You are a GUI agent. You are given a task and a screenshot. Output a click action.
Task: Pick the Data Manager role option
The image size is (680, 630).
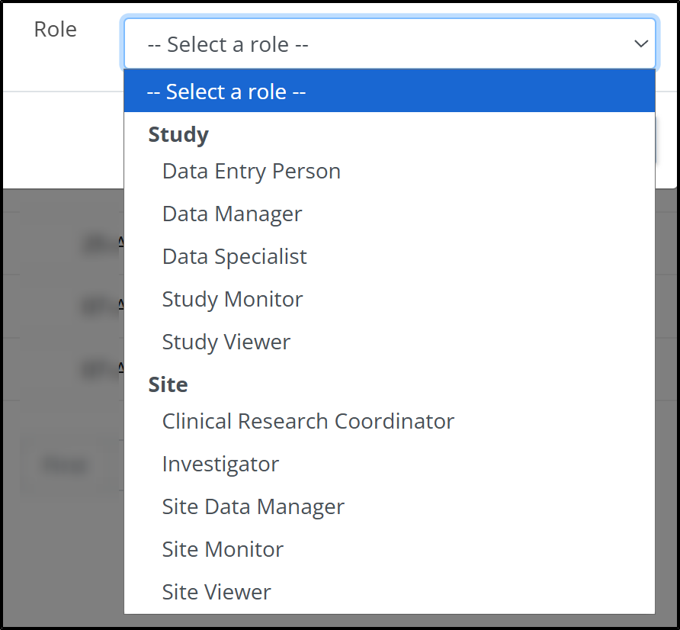pyautogui.click(x=233, y=214)
